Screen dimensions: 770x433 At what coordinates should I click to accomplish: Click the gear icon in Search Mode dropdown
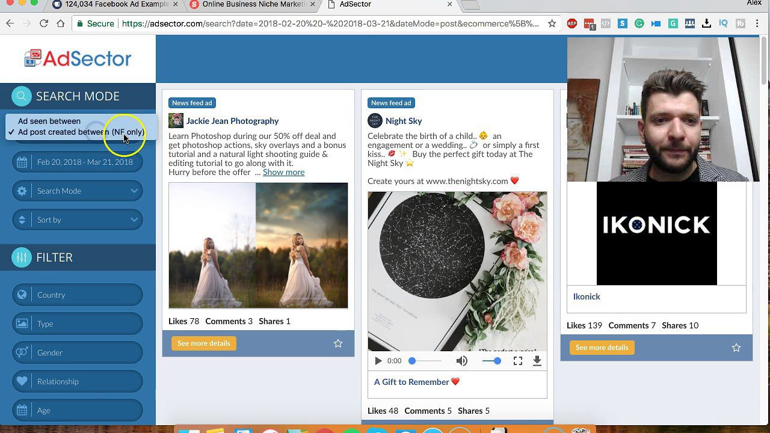point(22,191)
